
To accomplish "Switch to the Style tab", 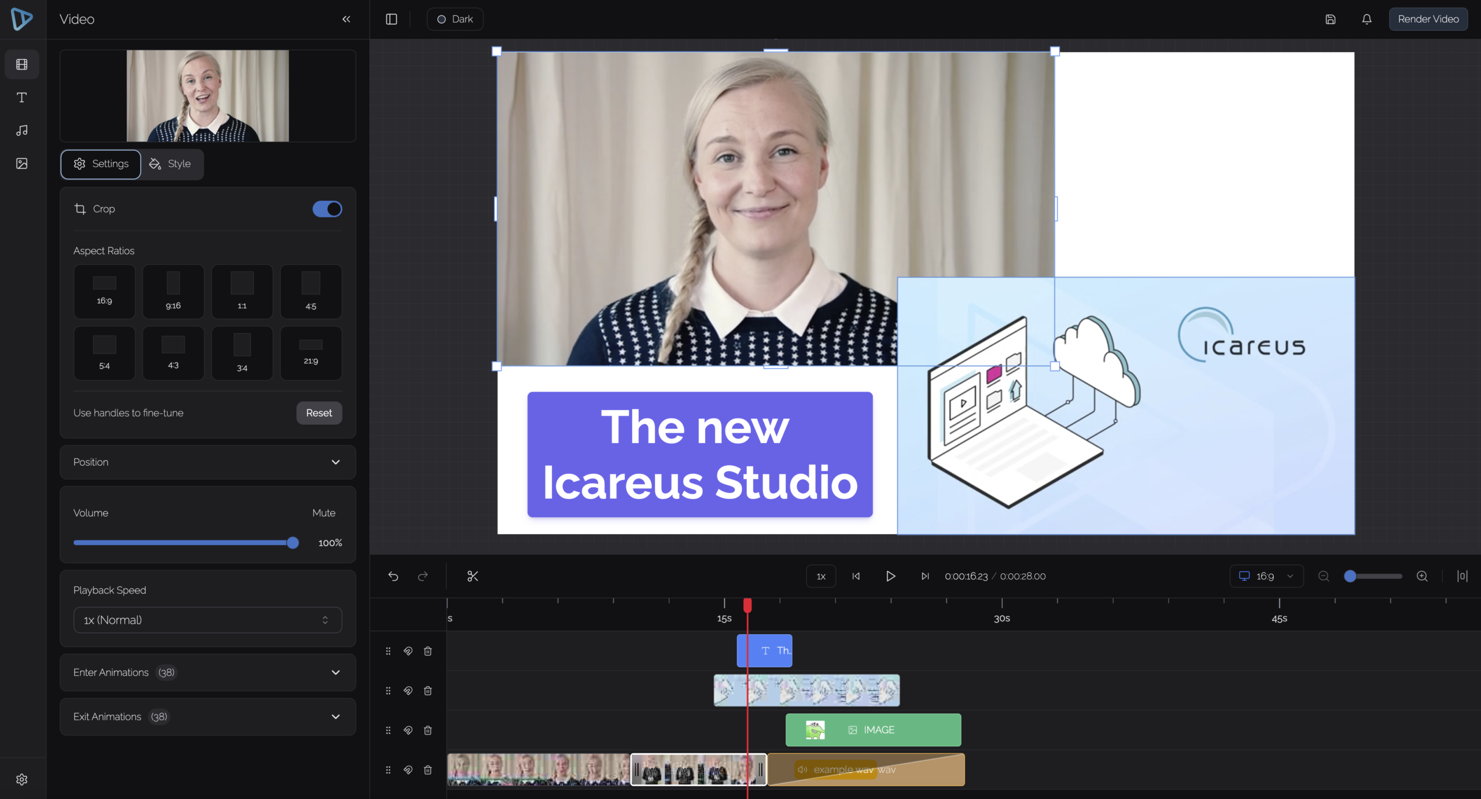I will point(170,164).
